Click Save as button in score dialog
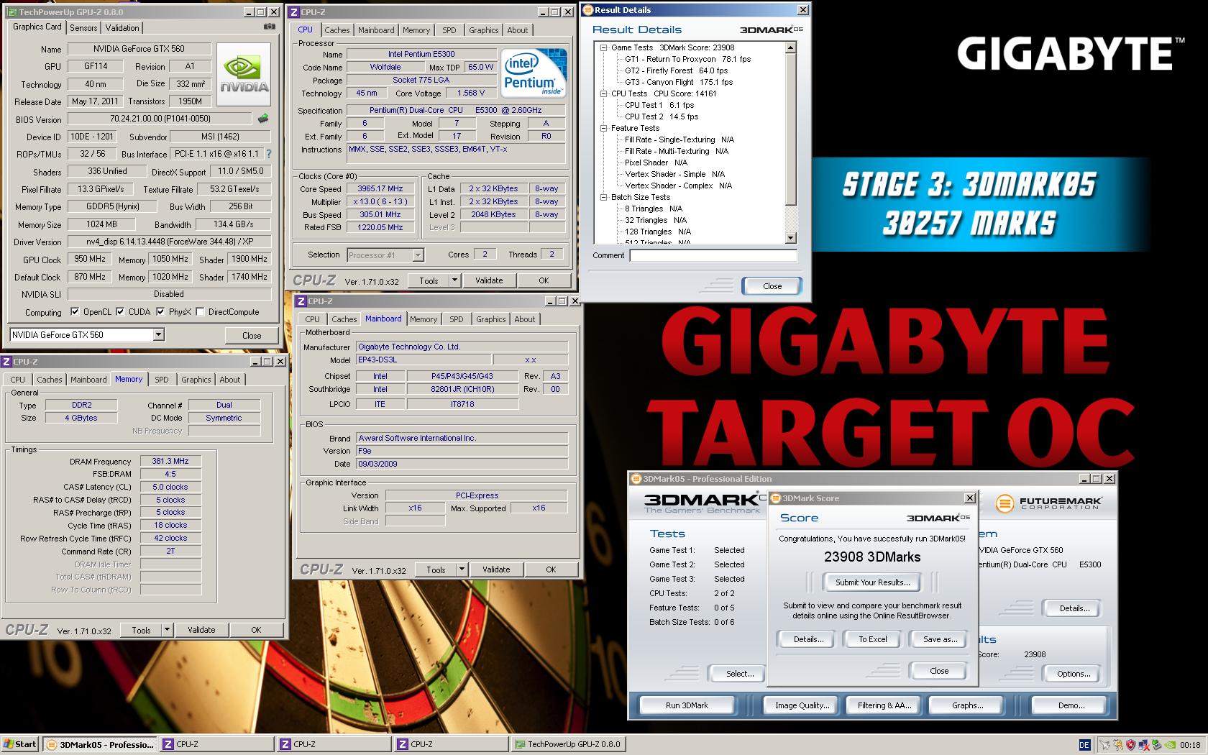 click(x=940, y=639)
